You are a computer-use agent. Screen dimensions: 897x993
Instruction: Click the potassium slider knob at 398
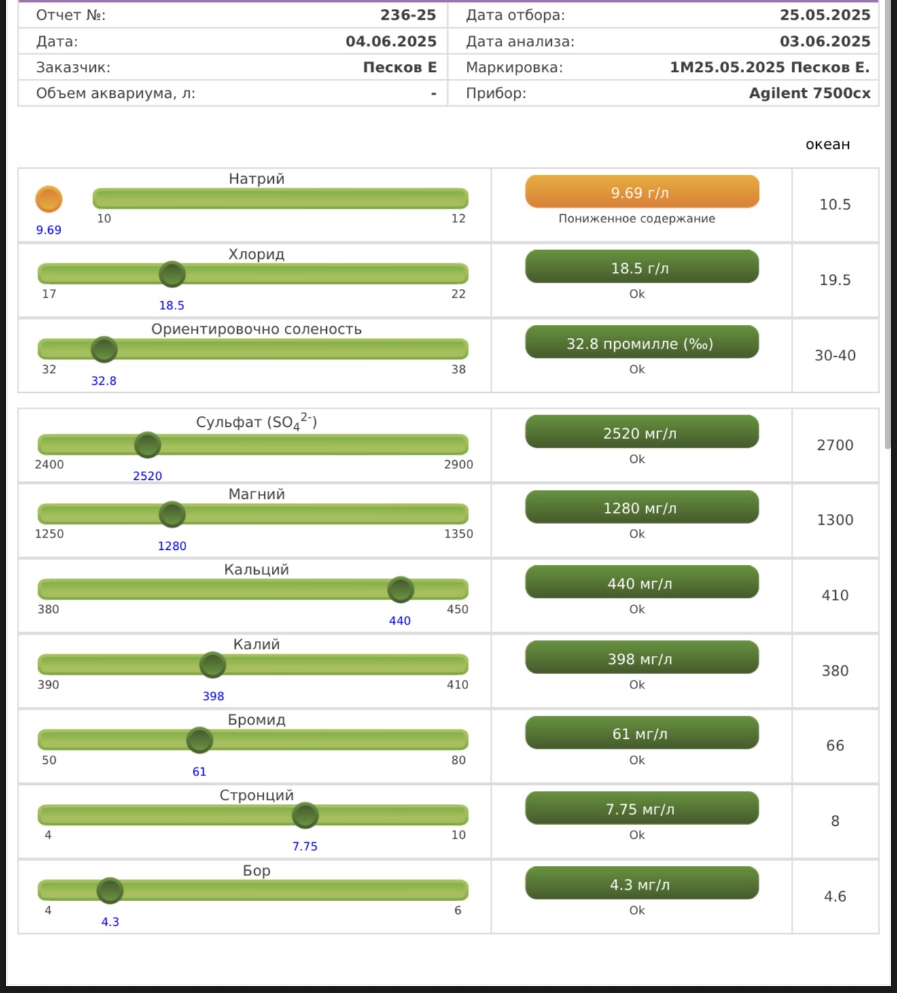[213, 665]
